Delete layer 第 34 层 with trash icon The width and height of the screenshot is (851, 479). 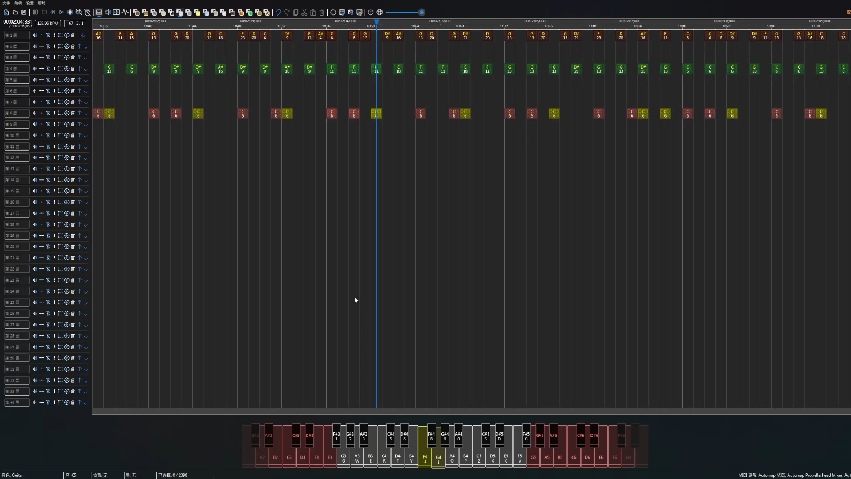pyautogui.click(x=73, y=403)
